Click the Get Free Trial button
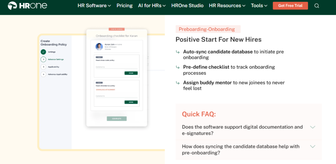Image resolution: width=336 pixels, height=164 pixels. 290,6
